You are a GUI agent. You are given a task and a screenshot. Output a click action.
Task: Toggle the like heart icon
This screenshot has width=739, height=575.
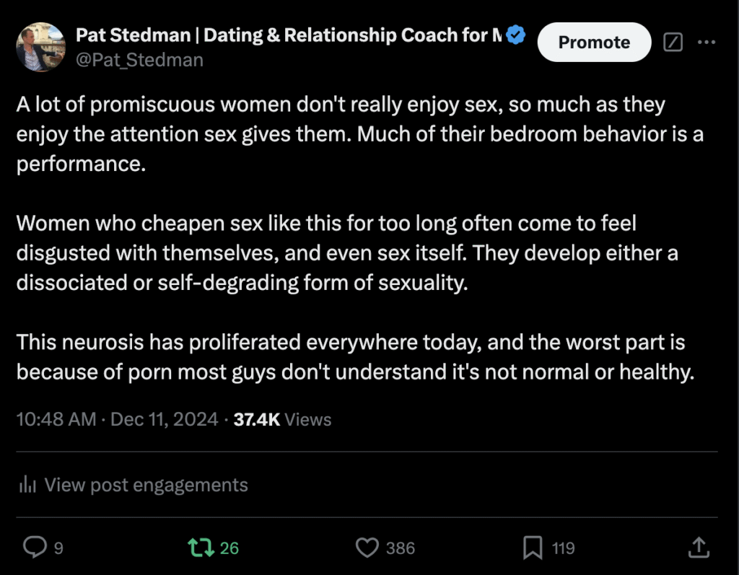pyautogui.click(x=367, y=548)
